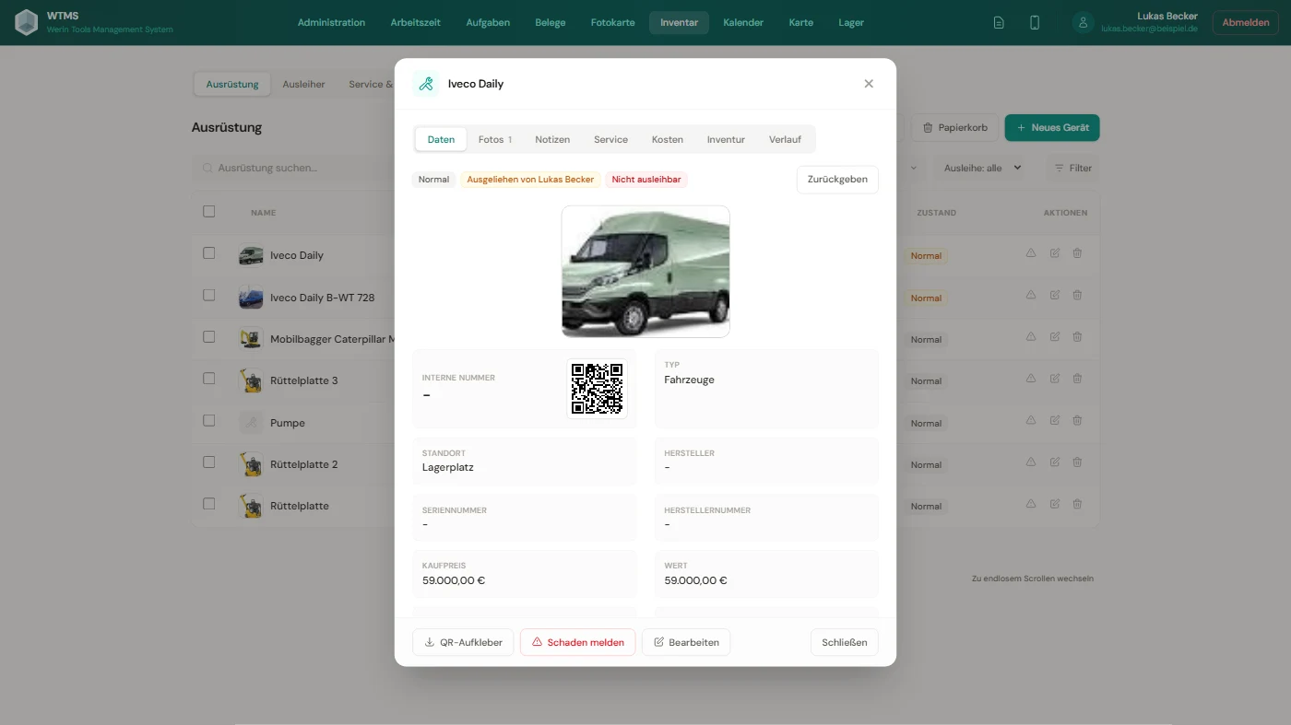This screenshot has height=725, width=1291.
Task: Edit icon for Iveco Daily B-WT 728 row
Action: tap(1055, 295)
